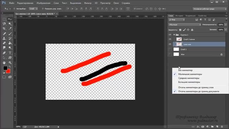
Task: Select the Zoom tool in toolbox
Action: (10, 63)
